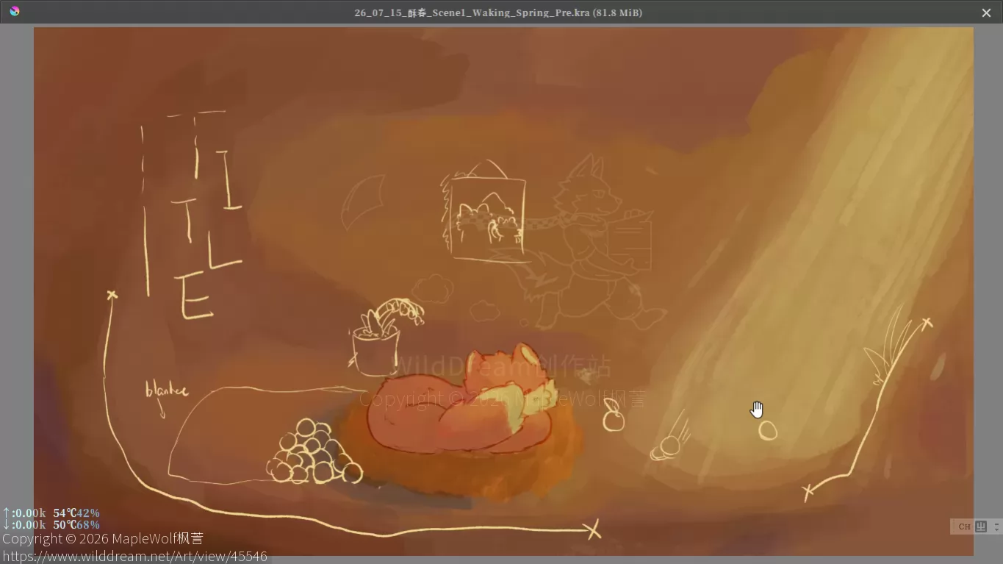
Task: Click the Krita app icon in title bar
Action: click(15, 12)
